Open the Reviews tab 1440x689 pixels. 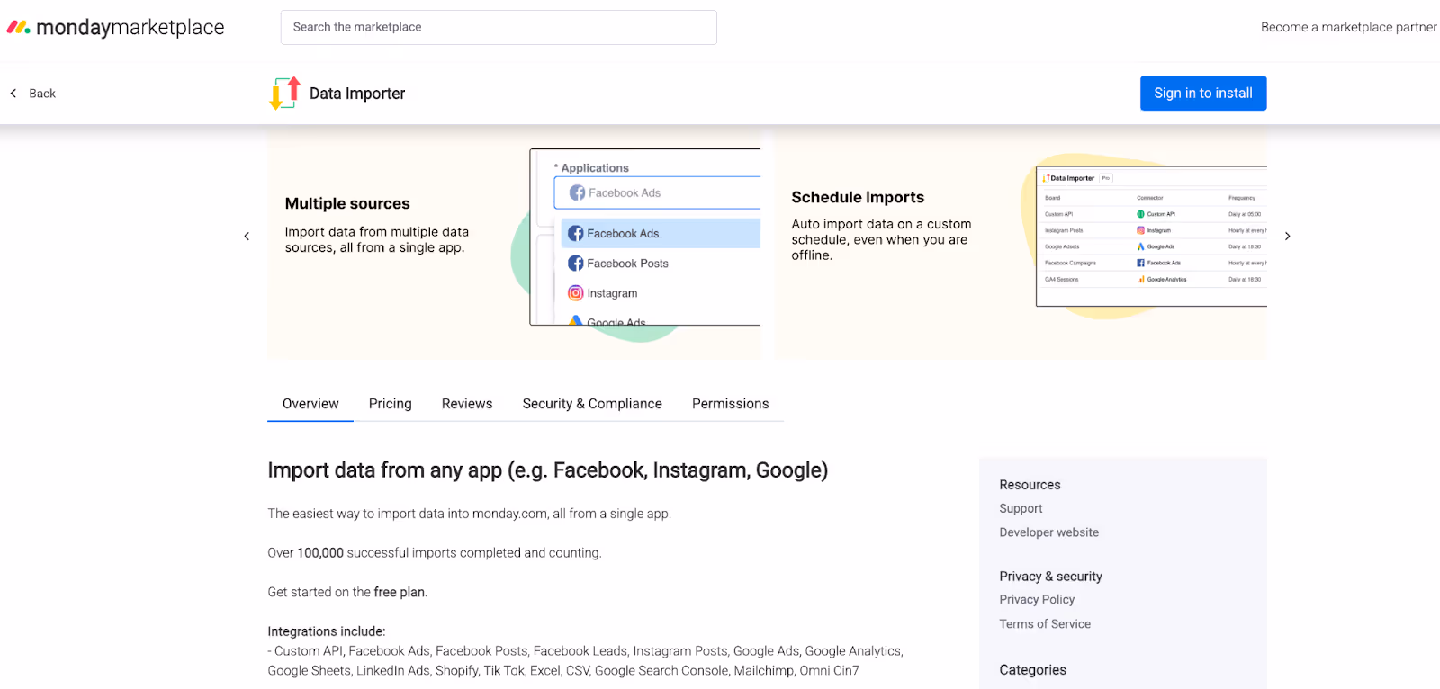point(467,404)
